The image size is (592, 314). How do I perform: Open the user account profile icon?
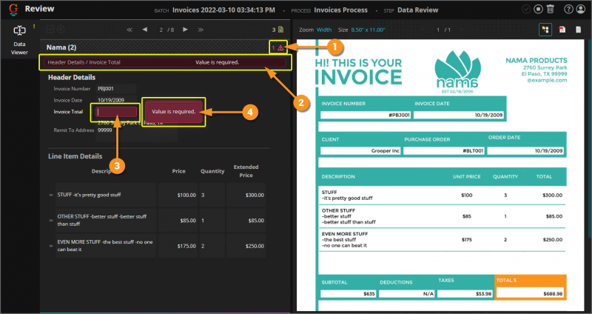581,9
